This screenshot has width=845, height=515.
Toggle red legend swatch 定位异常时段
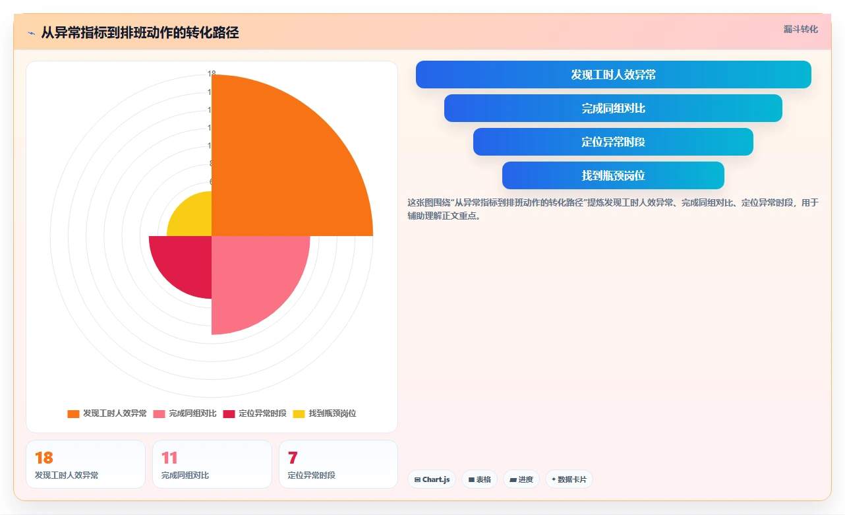click(x=229, y=413)
